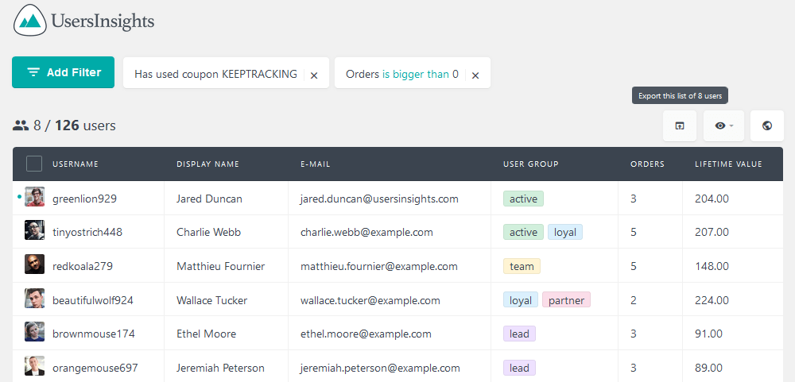The height and width of the screenshot is (382, 795).
Task: Click redkoala279's profile avatar
Action: tap(34, 264)
